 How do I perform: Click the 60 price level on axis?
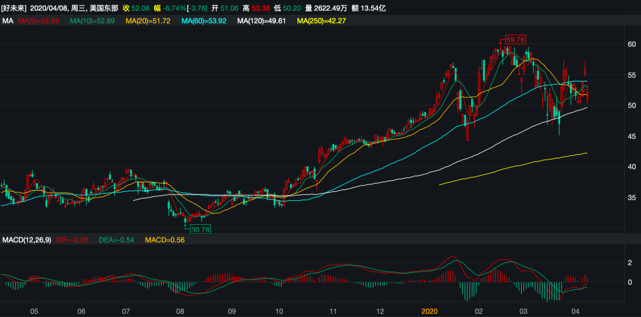point(631,44)
